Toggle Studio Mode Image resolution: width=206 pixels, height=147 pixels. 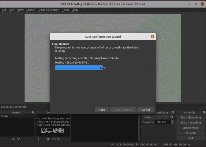(x=190, y=128)
